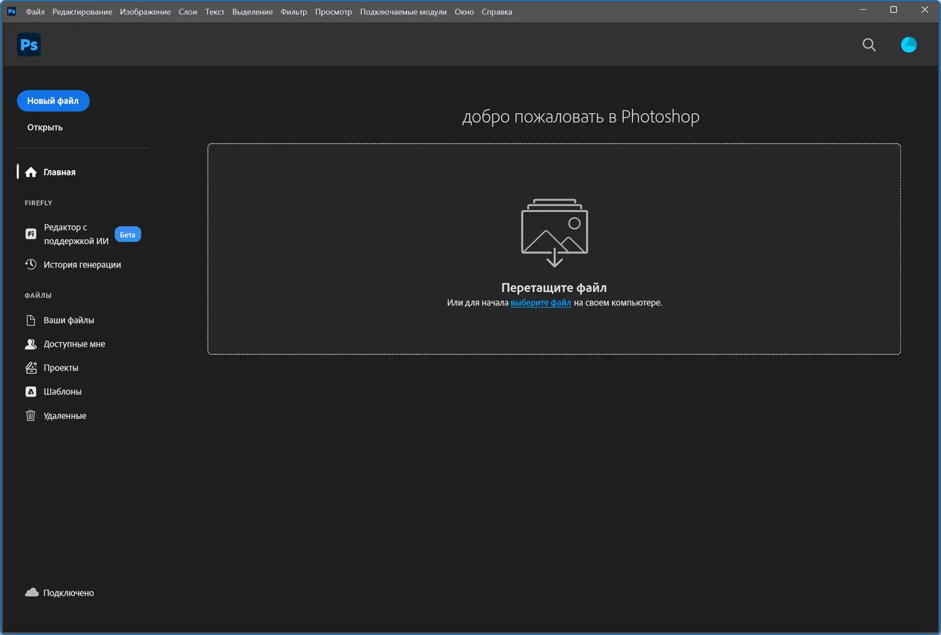The height and width of the screenshot is (635, 941).
Task: Click the FIREFLY section label
Action: [x=39, y=203]
